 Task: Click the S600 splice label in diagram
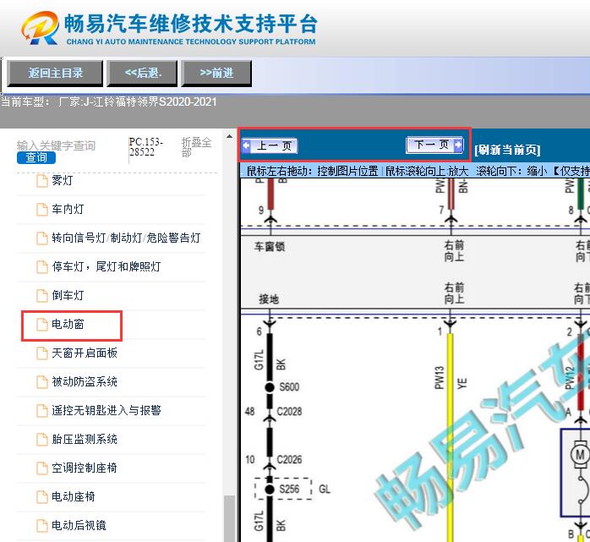pos(289,387)
